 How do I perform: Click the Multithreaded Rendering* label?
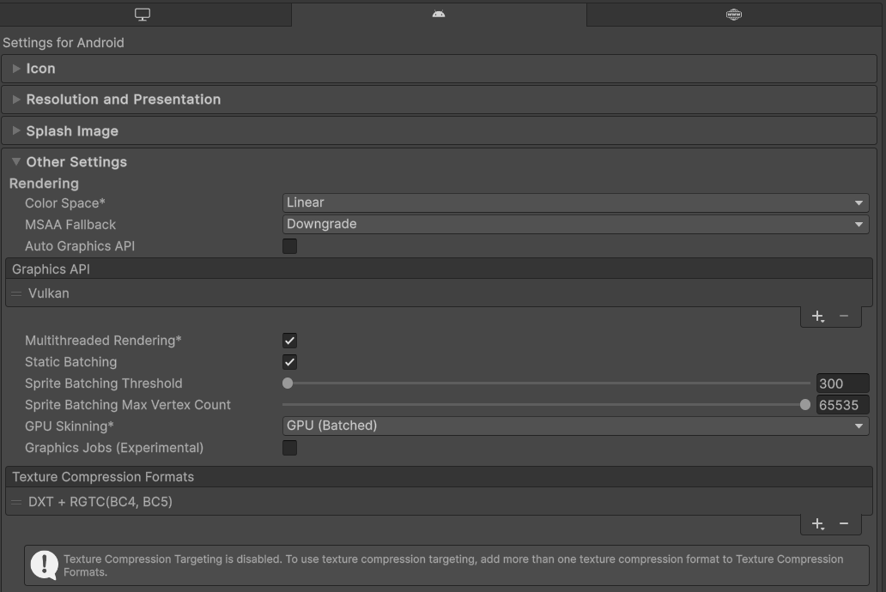(x=103, y=341)
